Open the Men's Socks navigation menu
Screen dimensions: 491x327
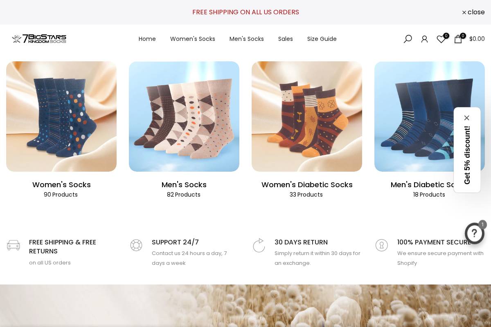click(x=247, y=39)
